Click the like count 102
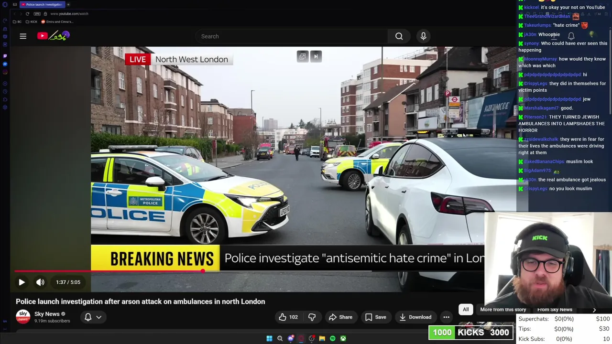 tap(293, 317)
